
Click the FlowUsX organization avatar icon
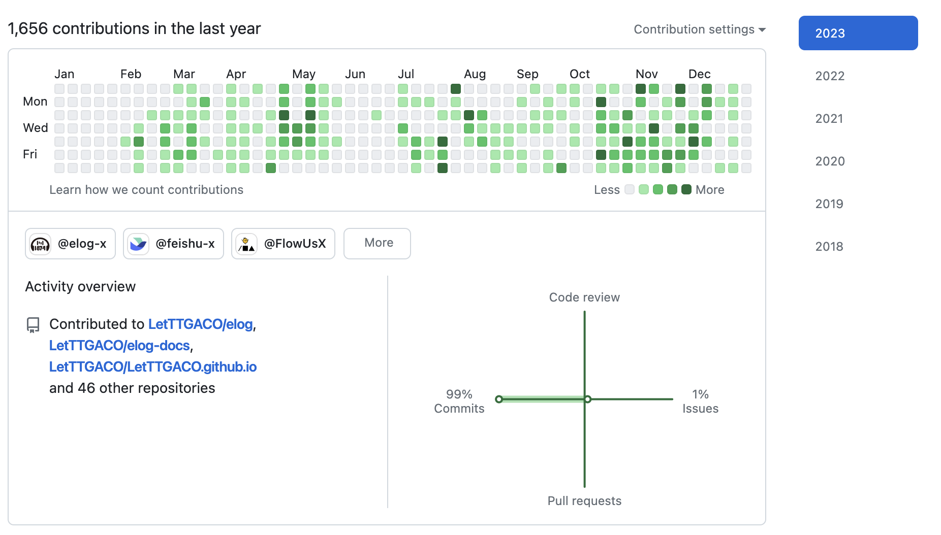click(x=246, y=244)
